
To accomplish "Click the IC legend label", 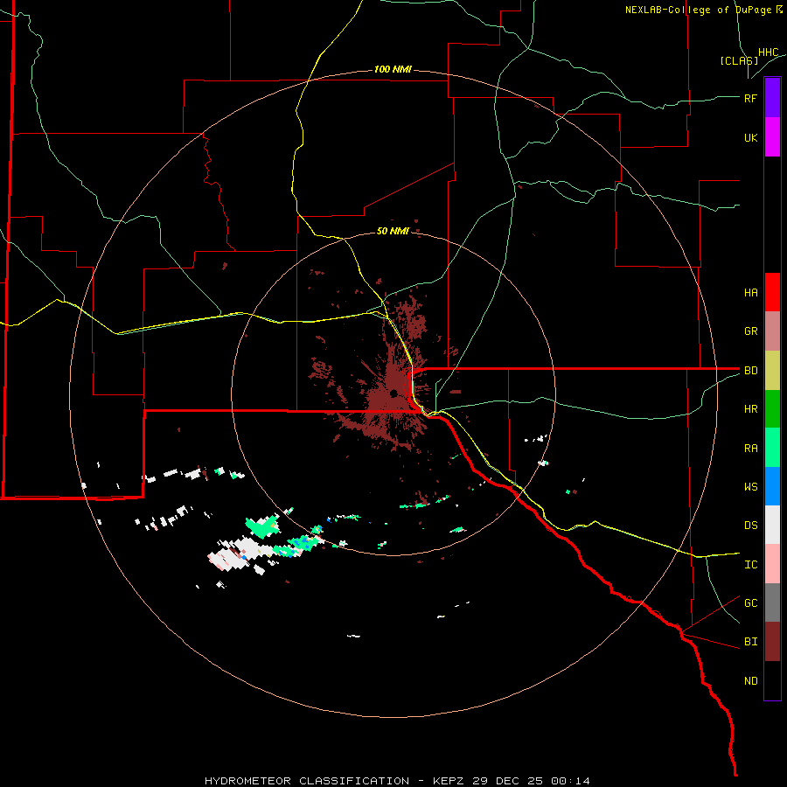I will (x=750, y=565).
